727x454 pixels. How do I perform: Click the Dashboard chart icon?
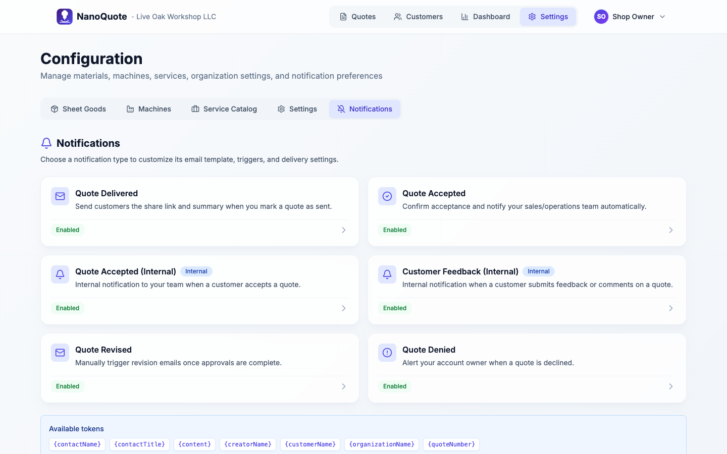pyautogui.click(x=464, y=17)
